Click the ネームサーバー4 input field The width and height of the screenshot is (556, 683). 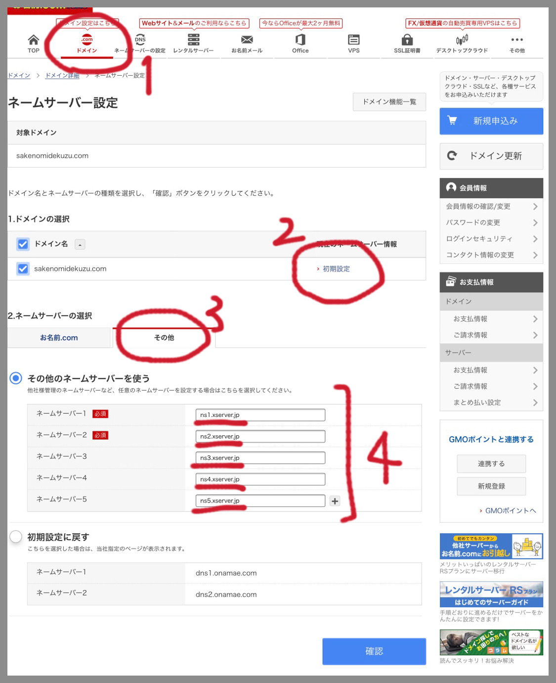click(260, 479)
